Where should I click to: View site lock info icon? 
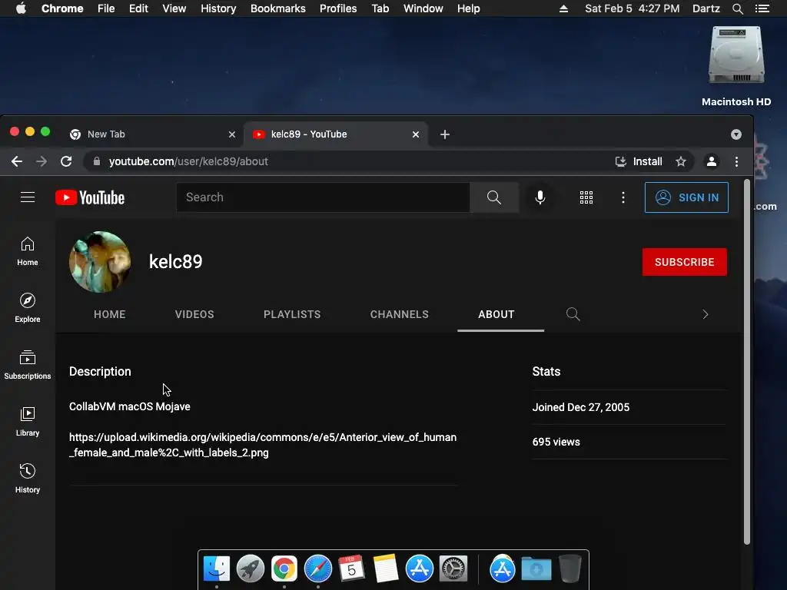click(x=97, y=161)
